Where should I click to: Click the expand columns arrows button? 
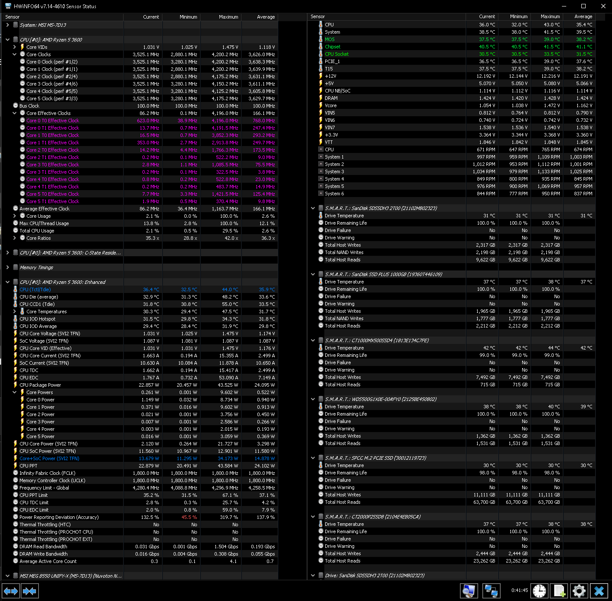(11, 591)
